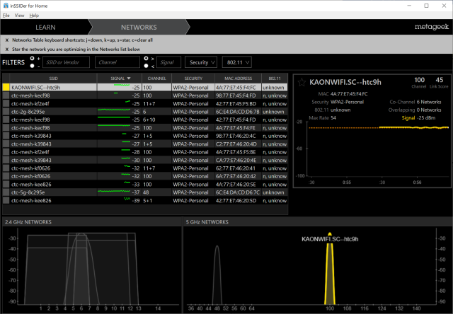The image size is (453, 314).
Task: Maximize the inSSIDer window
Action: point(426,6)
